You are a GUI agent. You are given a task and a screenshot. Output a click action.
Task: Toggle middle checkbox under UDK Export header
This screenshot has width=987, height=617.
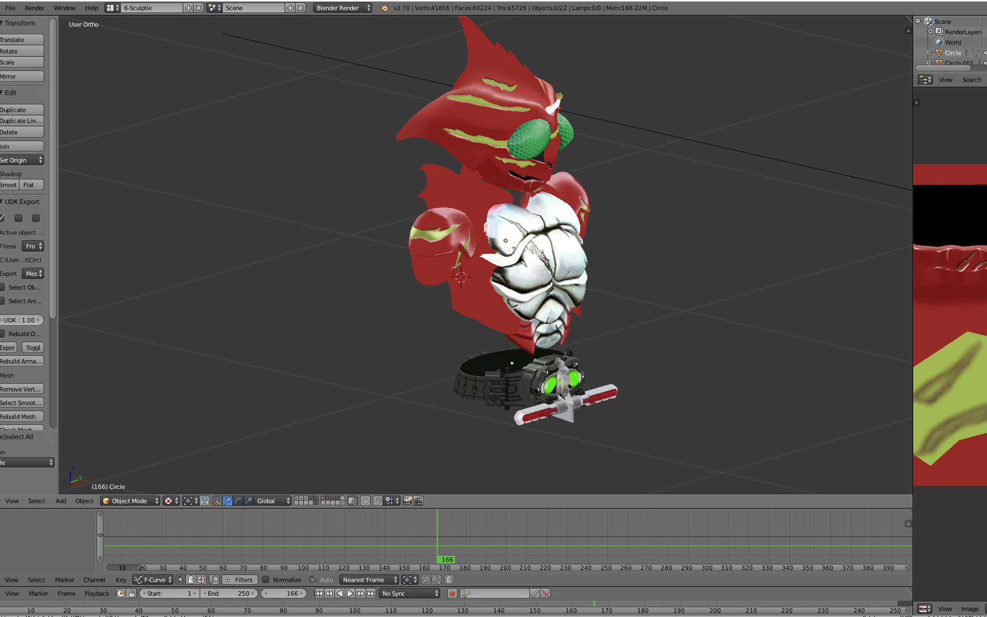click(19, 219)
